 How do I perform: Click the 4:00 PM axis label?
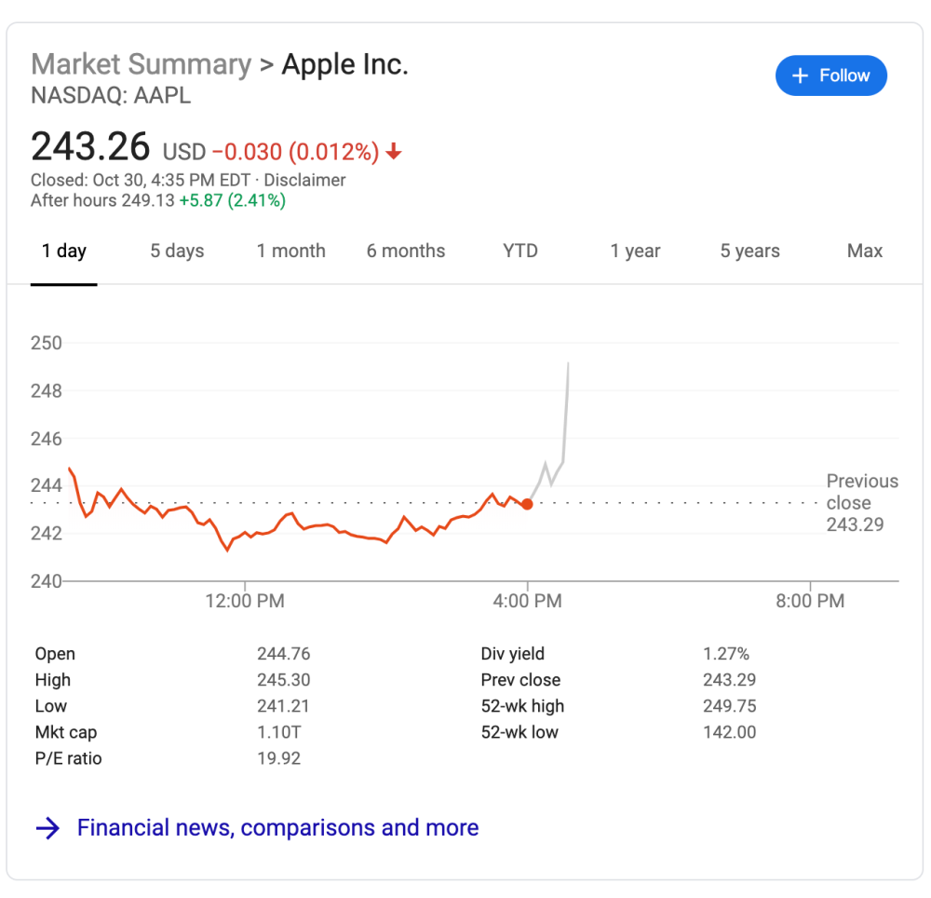tap(527, 602)
